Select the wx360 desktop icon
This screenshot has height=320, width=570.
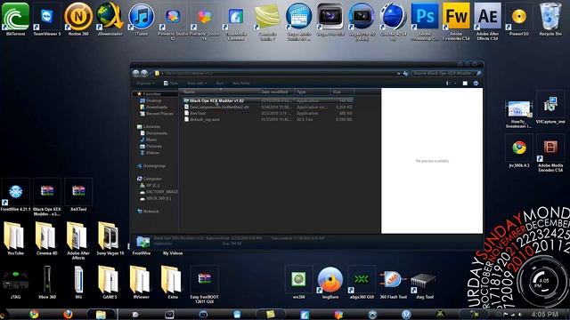point(298,283)
